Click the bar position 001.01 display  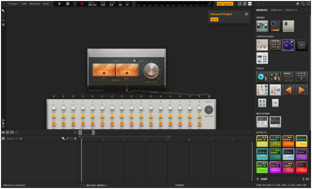tap(92, 5)
